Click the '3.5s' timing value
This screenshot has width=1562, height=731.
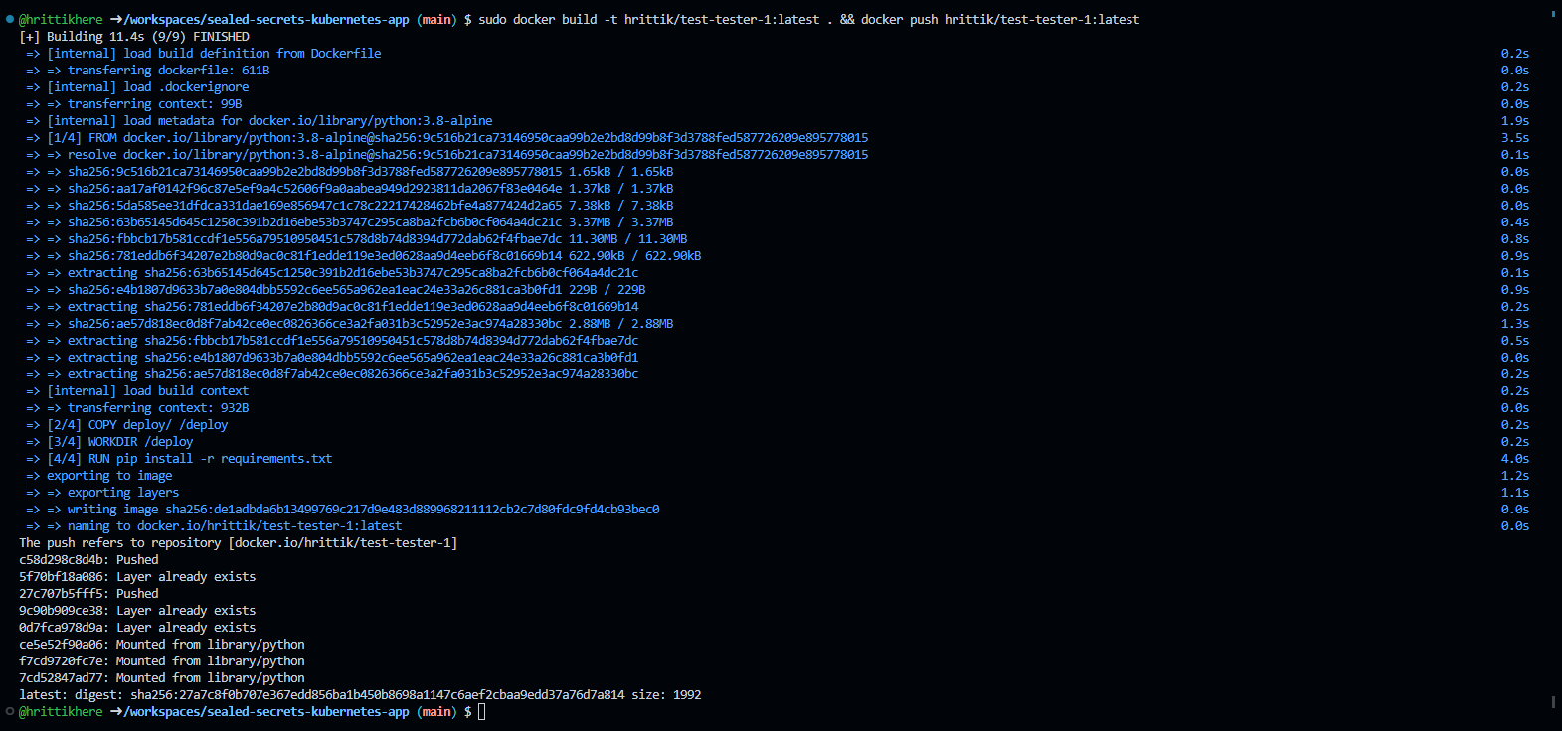pyautogui.click(x=1515, y=137)
